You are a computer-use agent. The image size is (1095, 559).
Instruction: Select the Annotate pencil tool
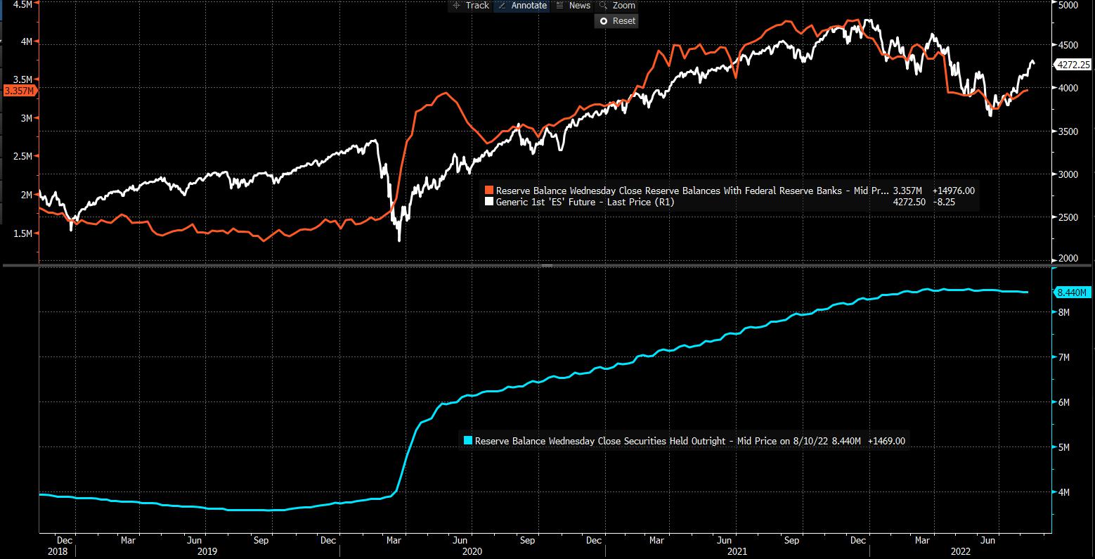tap(522, 5)
